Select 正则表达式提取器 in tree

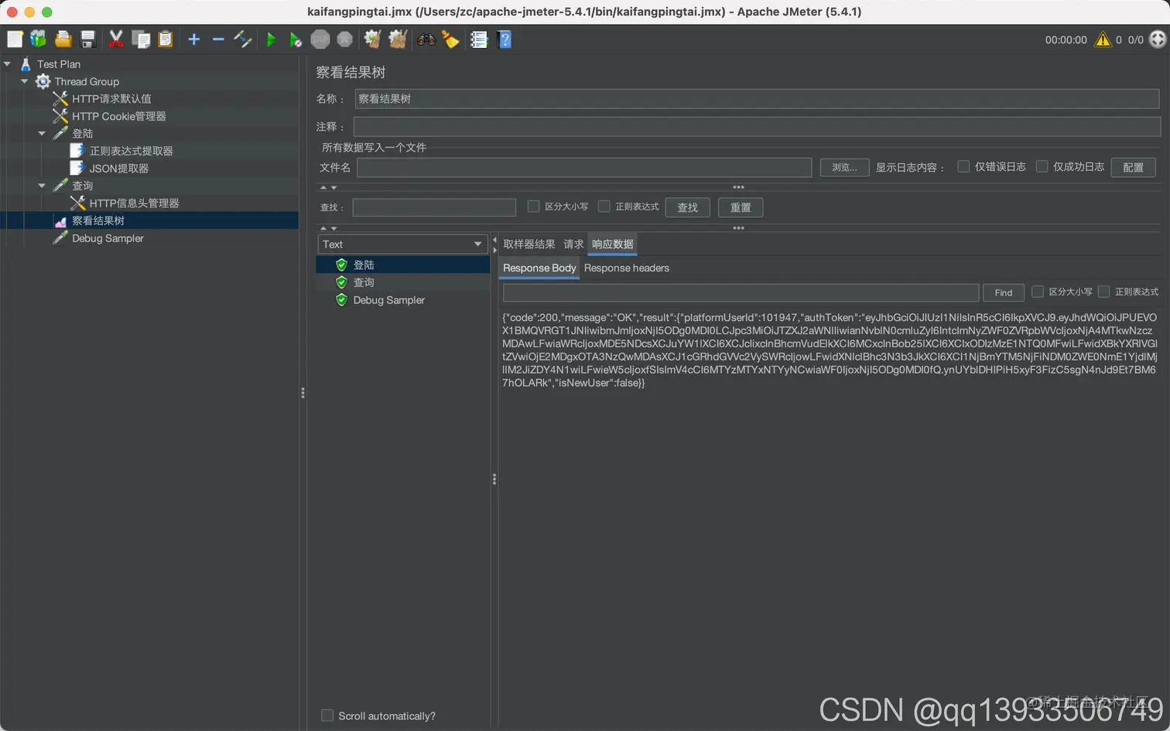pyautogui.click(x=131, y=151)
